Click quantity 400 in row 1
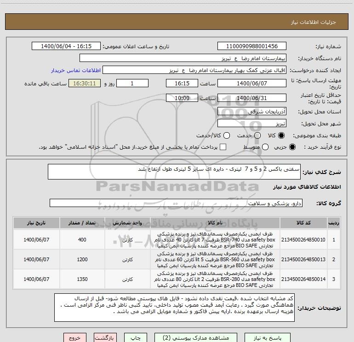The width and height of the screenshot is (354, 342). (x=82, y=240)
